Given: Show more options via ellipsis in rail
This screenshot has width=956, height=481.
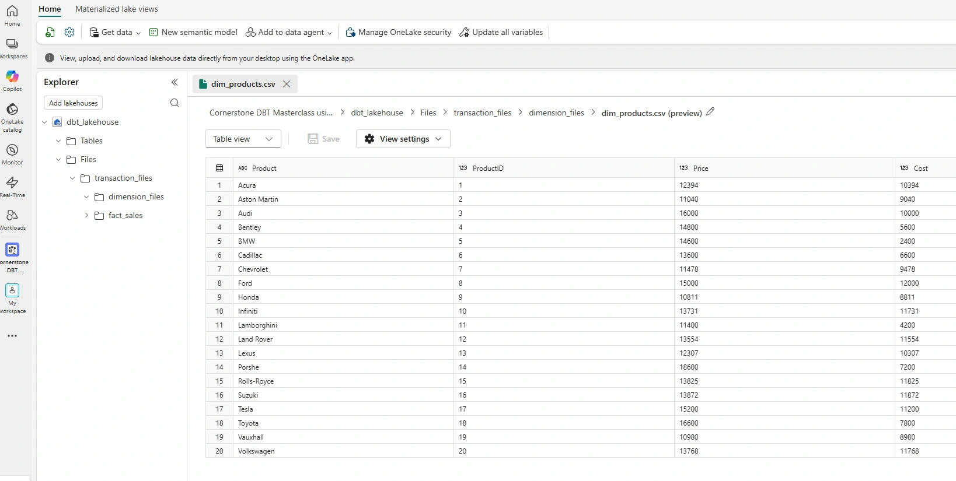Looking at the screenshot, I should [x=12, y=336].
